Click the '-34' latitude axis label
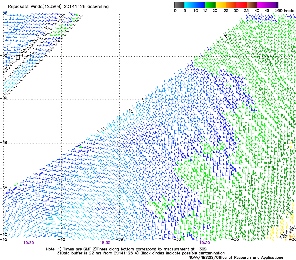This screenshot has height=260, width=296. click(x=4, y=98)
